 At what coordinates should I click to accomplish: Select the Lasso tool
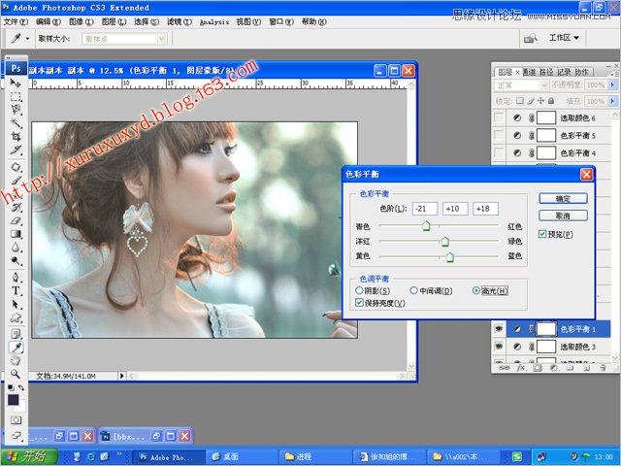[16, 110]
